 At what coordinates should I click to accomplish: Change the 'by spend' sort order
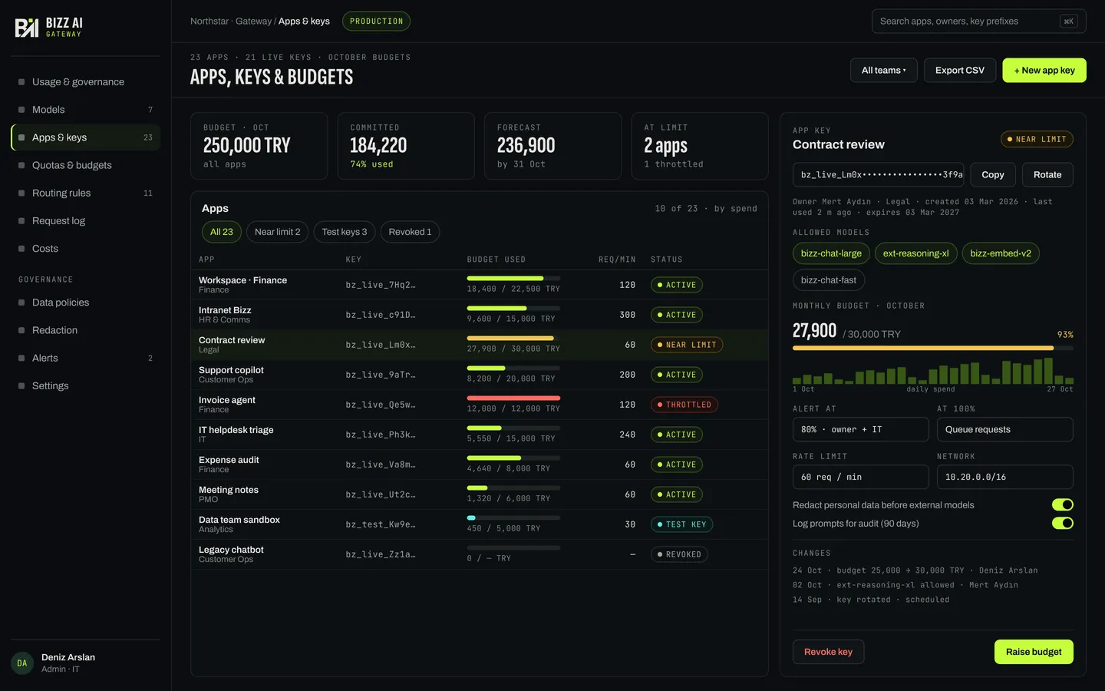[x=736, y=209]
